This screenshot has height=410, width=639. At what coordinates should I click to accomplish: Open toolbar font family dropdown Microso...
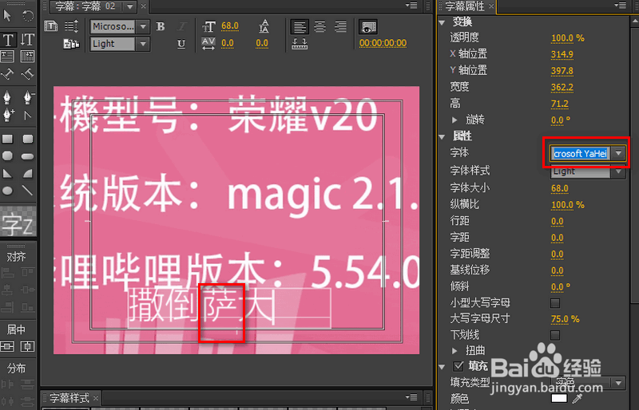click(x=143, y=27)
